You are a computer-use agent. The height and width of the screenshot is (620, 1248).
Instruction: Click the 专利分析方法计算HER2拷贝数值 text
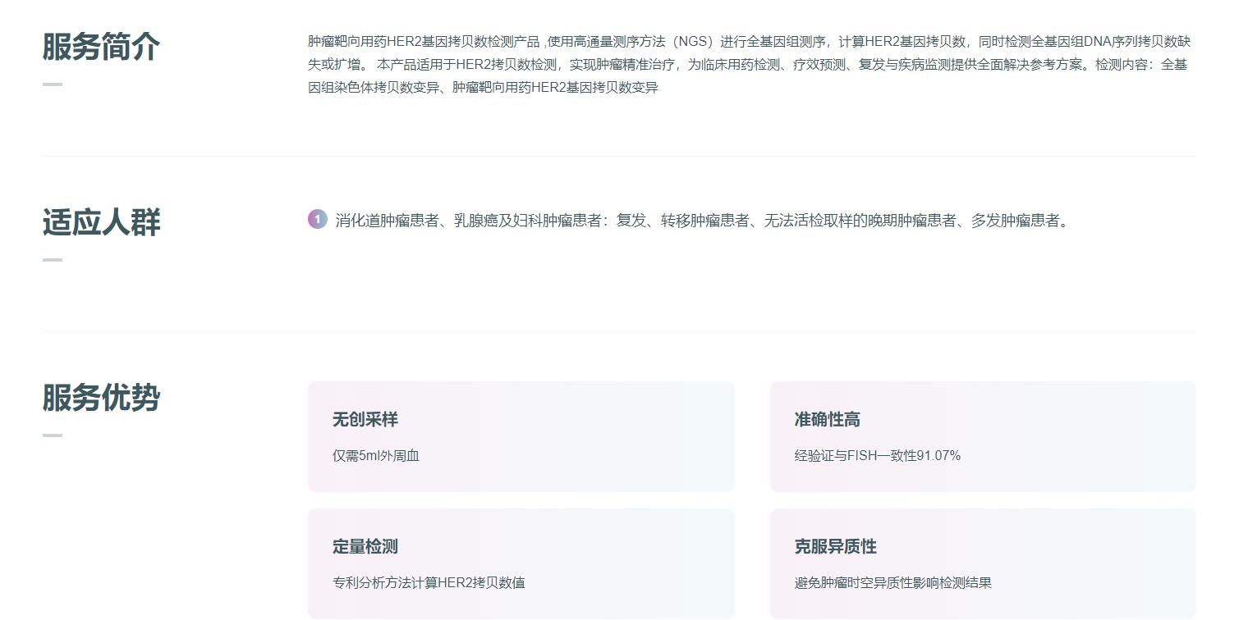(428, 583)
